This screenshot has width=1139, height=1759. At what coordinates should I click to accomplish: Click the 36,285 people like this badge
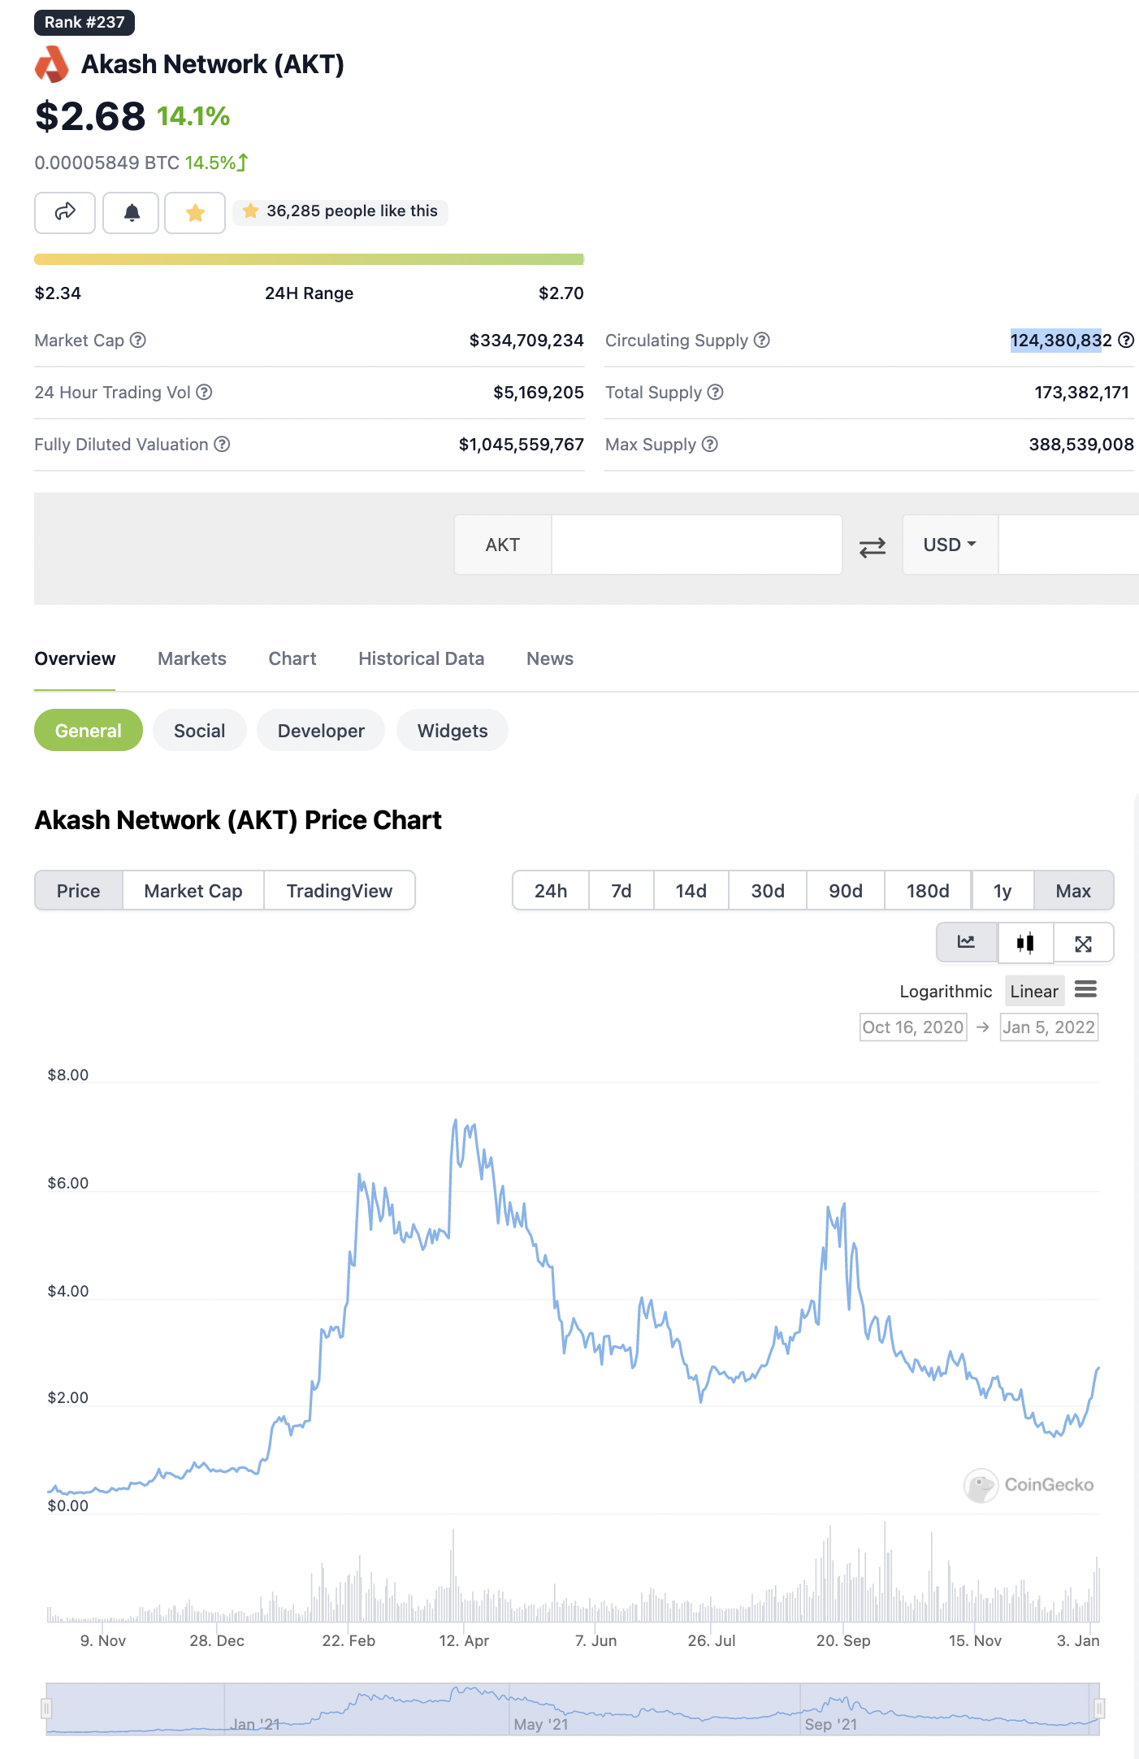pos(340,211)
